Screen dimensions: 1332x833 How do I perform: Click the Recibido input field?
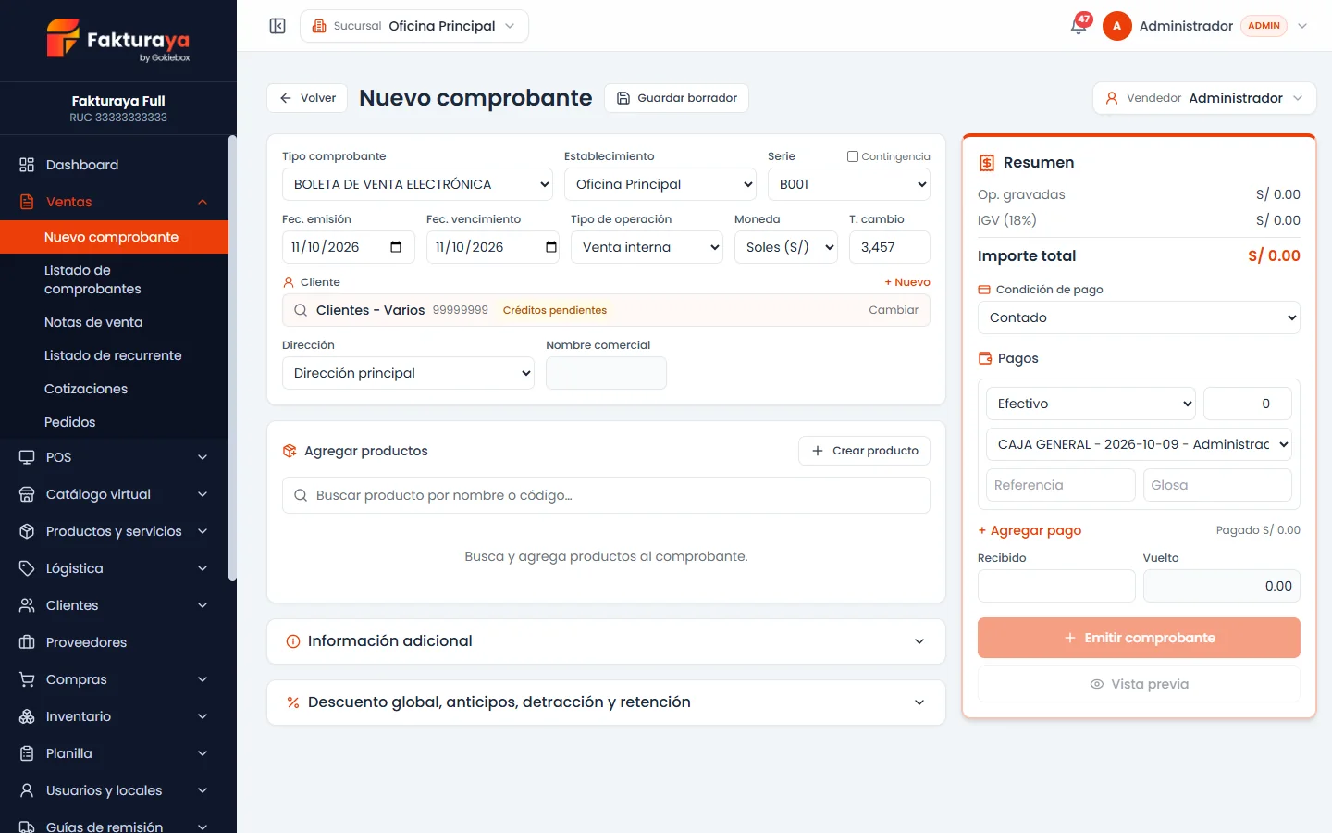click(1056, 586)
